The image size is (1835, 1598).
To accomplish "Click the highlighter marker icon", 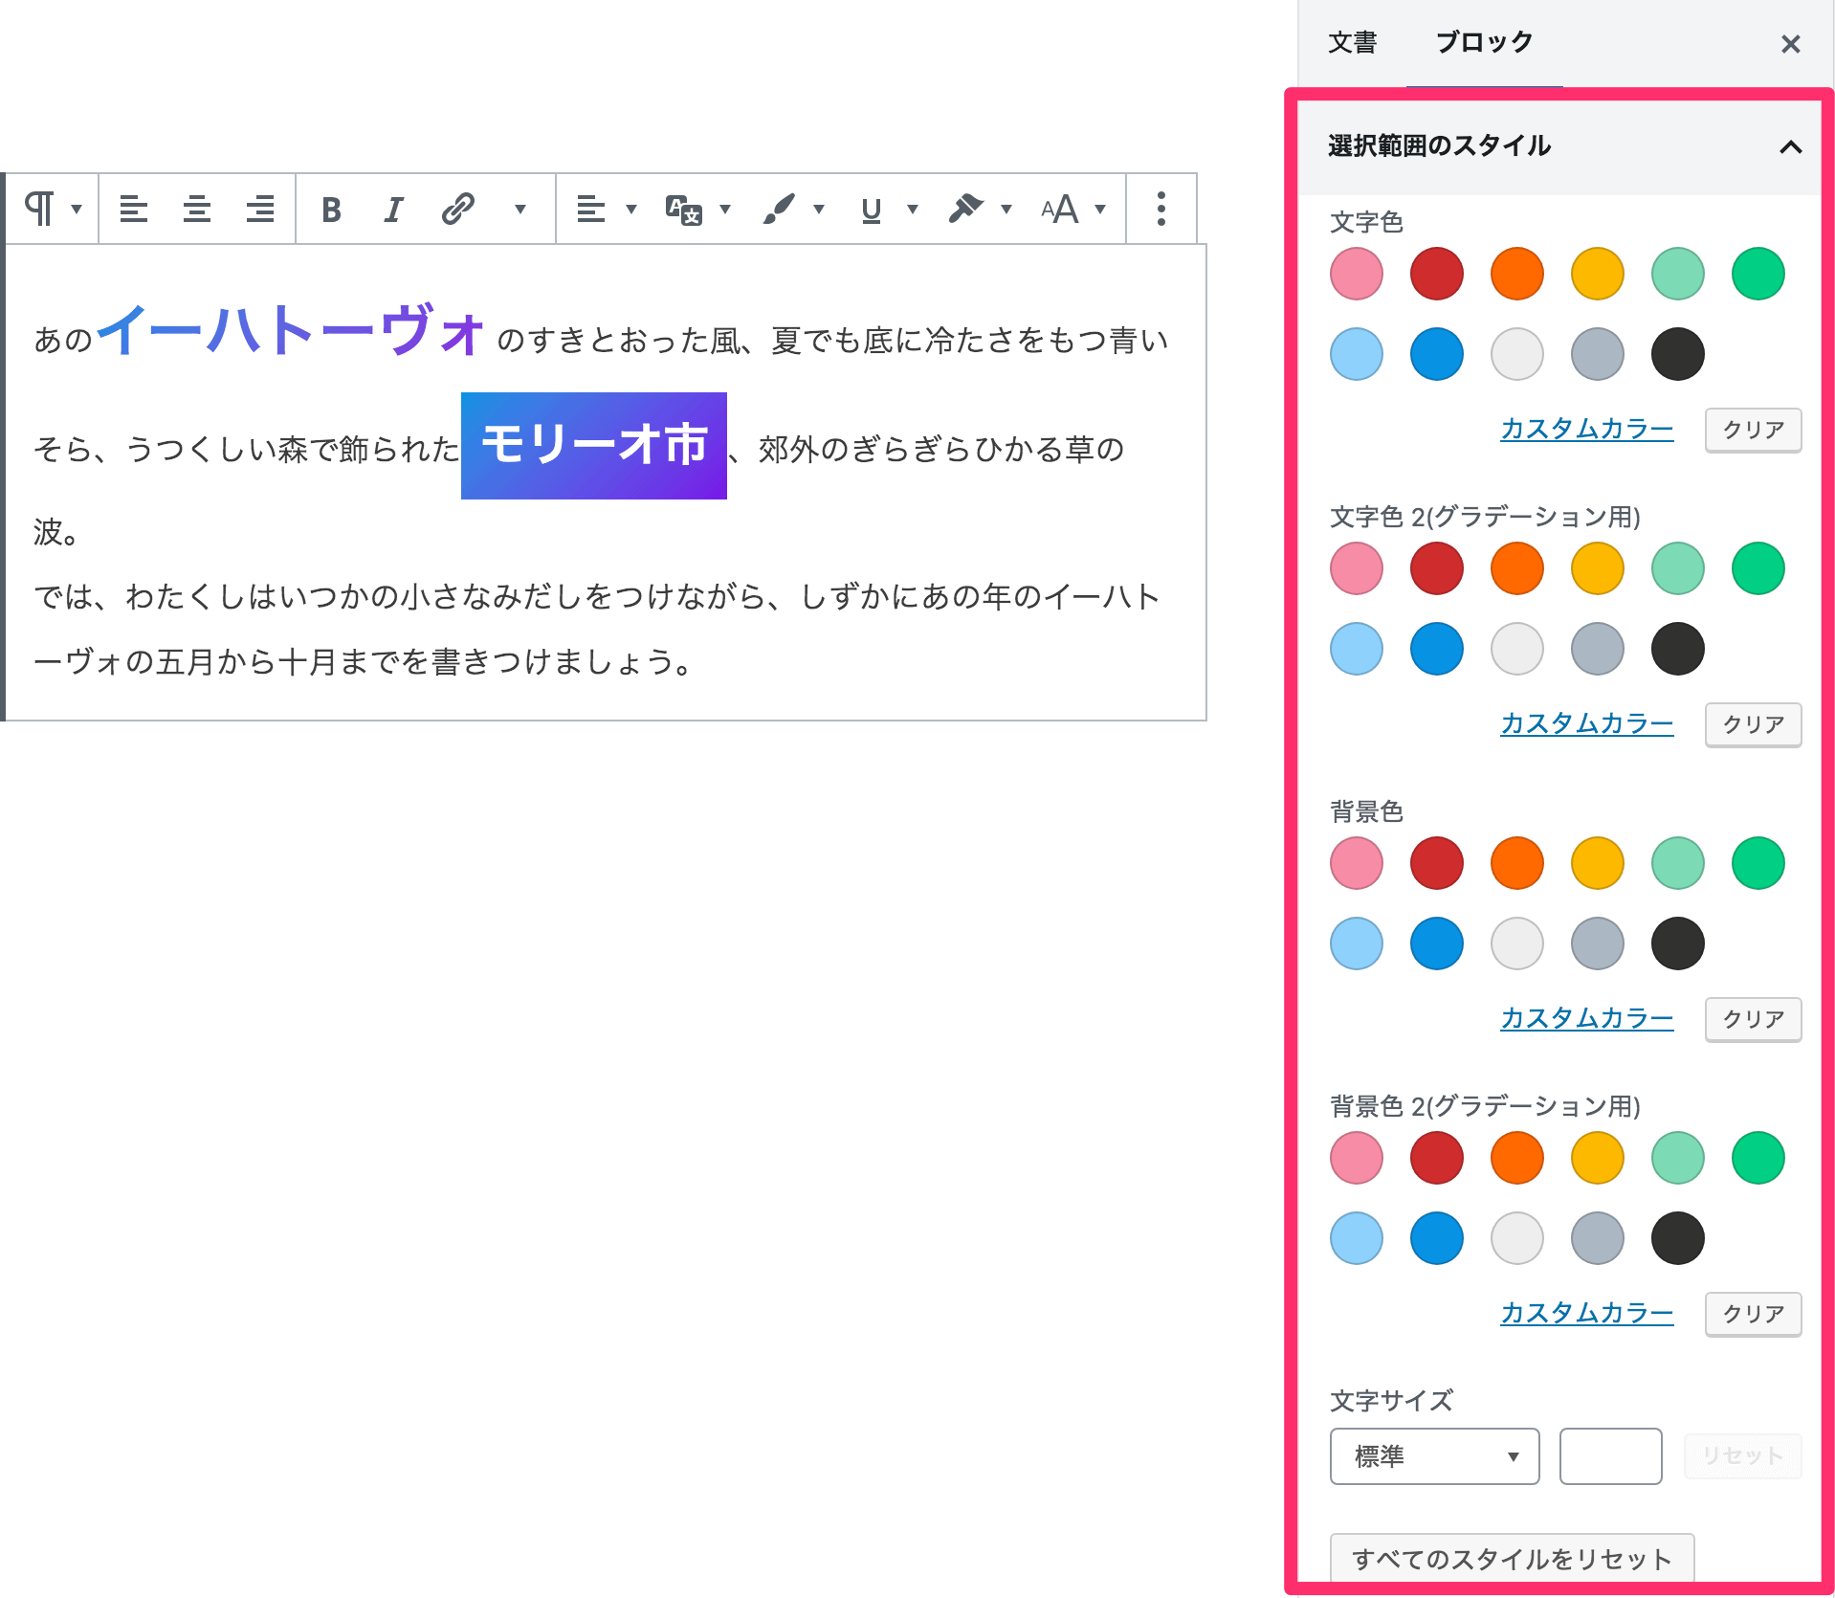I will (965, 209).
